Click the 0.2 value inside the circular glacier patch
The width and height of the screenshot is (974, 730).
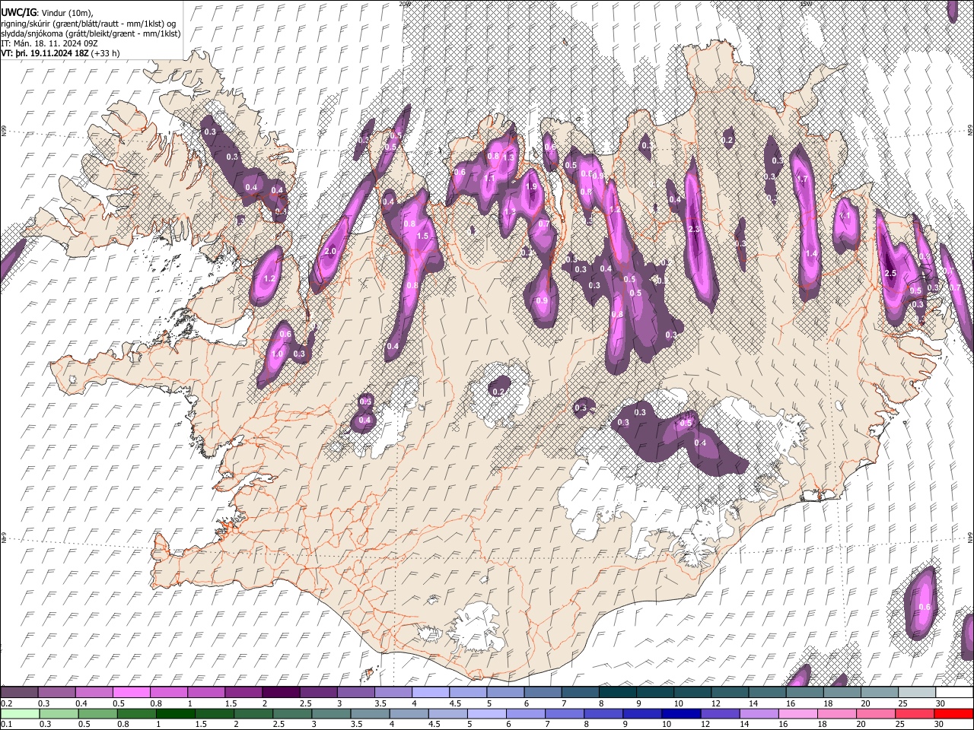pos(498,392)
